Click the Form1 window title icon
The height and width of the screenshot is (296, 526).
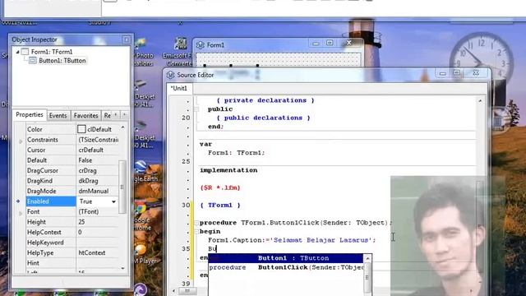tap(201, 45)
